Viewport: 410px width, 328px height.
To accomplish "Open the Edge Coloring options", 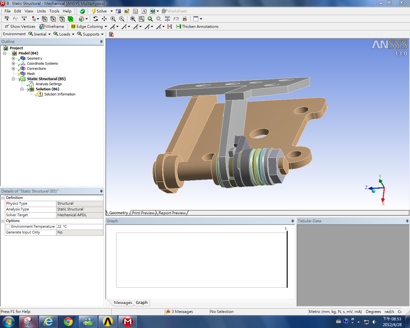I will [89, 26].
